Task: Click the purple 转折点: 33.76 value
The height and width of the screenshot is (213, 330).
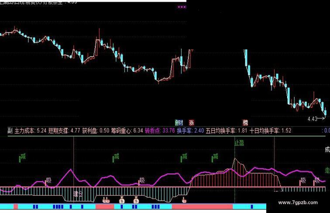Action: tap(160, 131)
